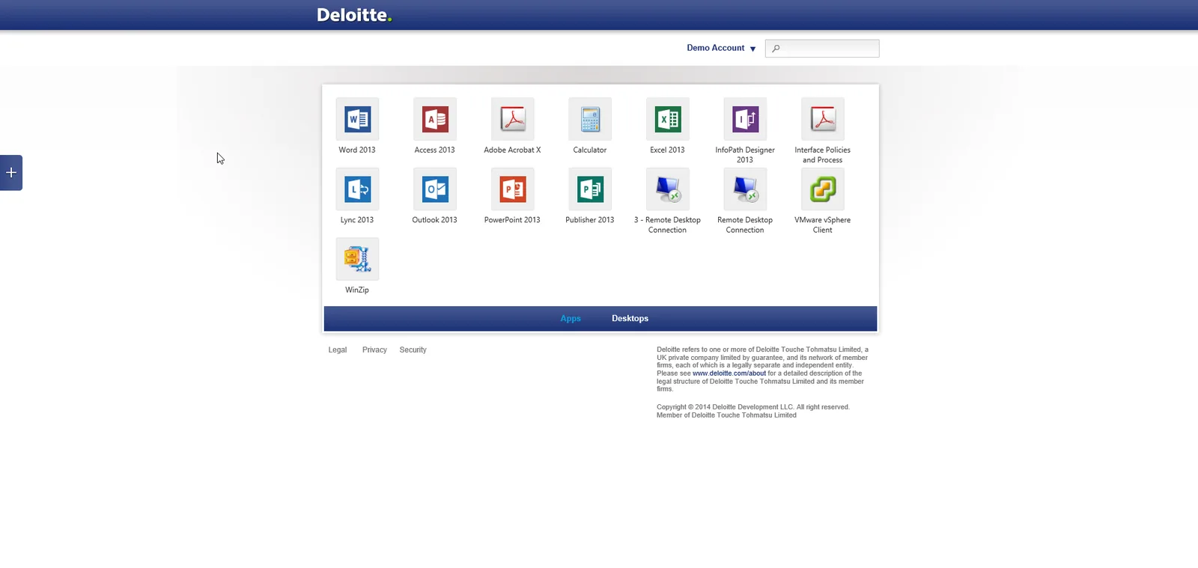Viewport: 1198px width, 568px height.
Task: Open the Demo Account dropdown menu
Action: tap(721, 48)
